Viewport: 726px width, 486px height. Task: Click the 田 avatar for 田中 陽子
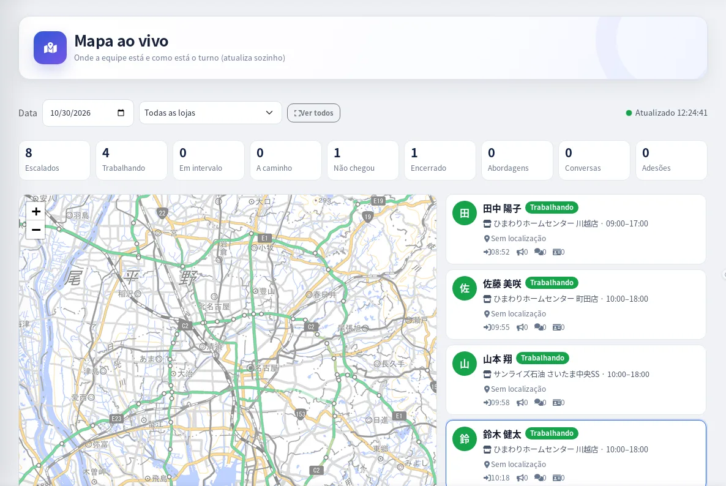coord(465,213)
